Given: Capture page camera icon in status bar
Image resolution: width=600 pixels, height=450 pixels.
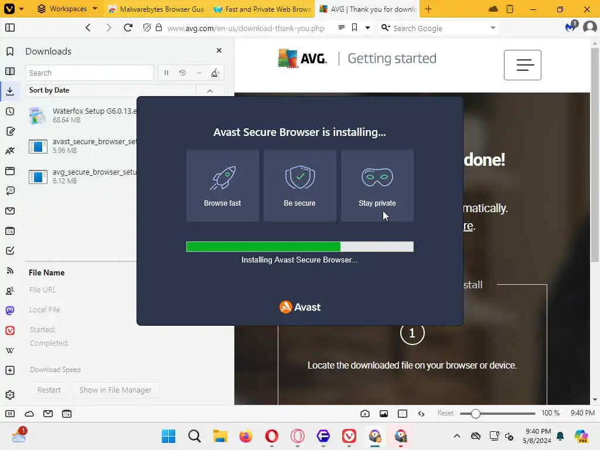Looking at the screenshot, I should [365, 414].
